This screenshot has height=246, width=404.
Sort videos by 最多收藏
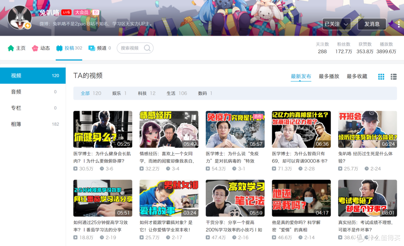(357, 76)
